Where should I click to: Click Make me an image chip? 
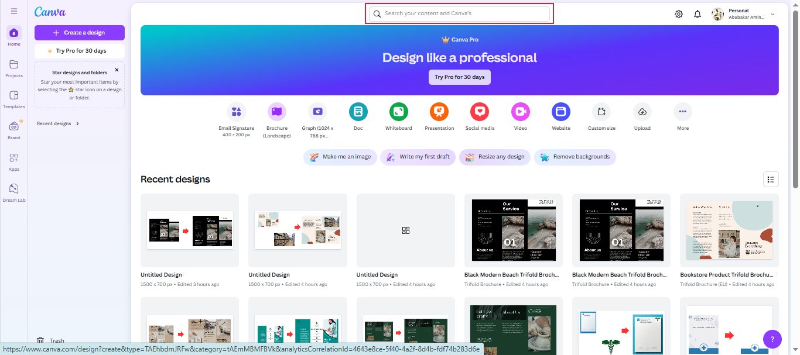pos(340,157)
